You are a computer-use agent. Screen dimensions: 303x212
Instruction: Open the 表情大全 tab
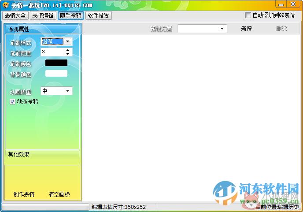click(15, 15)
